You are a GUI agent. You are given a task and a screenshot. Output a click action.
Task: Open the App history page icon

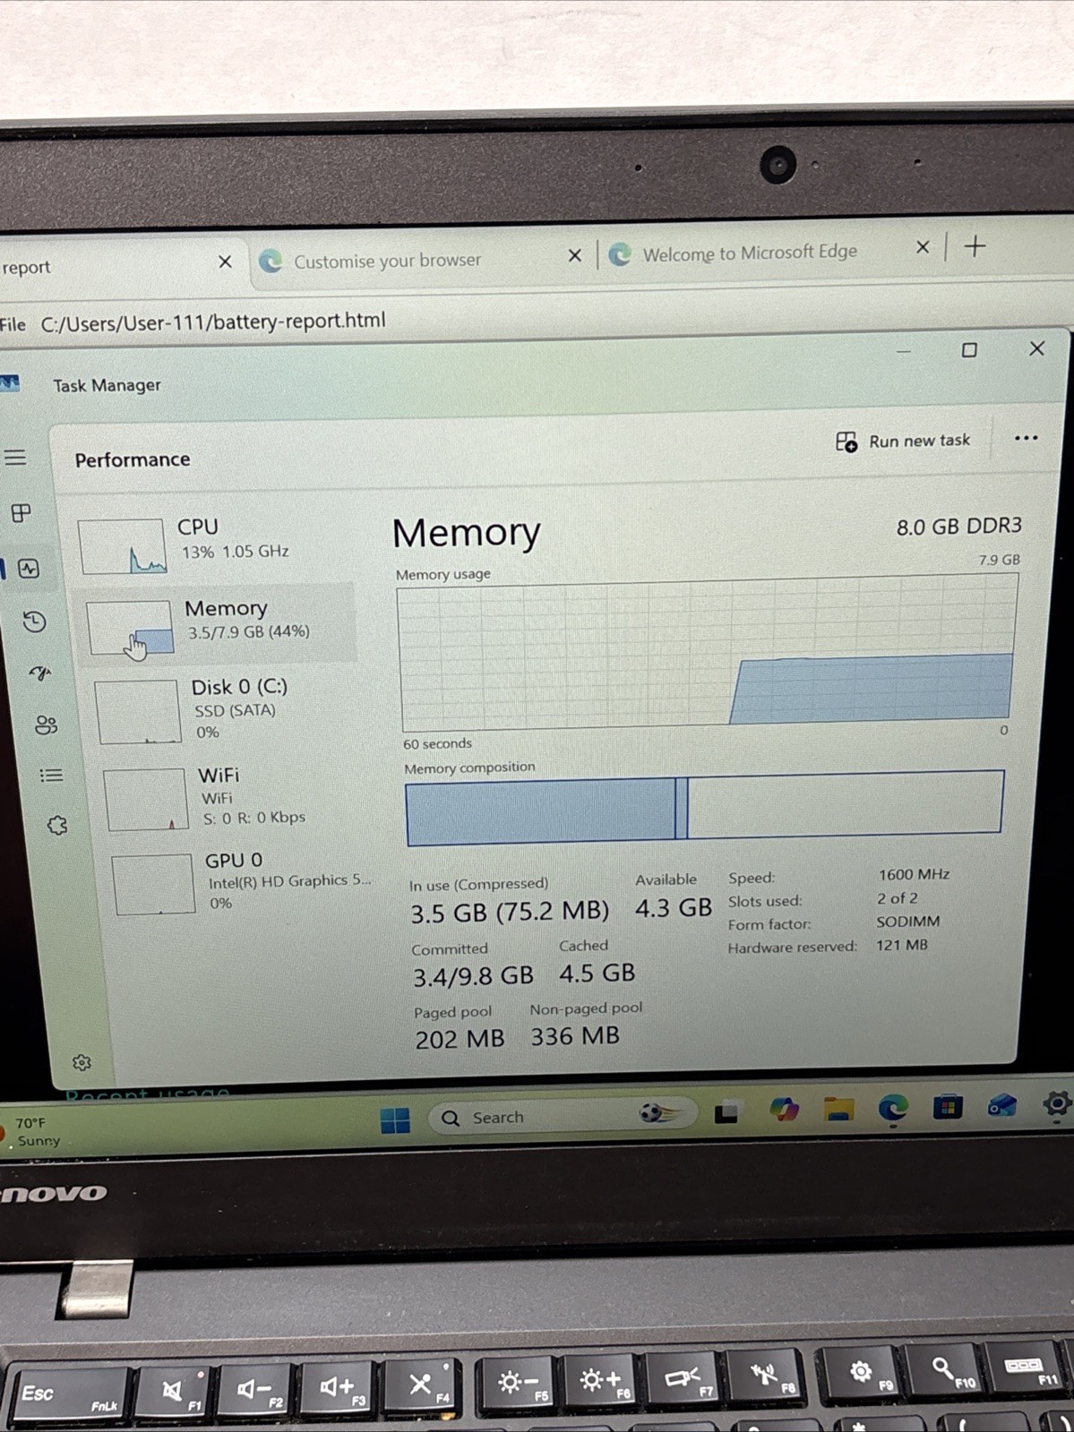[34, 621]
